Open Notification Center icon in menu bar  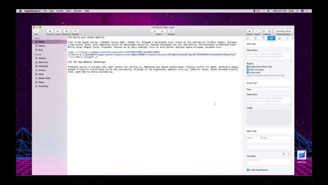tap(307, 11)
